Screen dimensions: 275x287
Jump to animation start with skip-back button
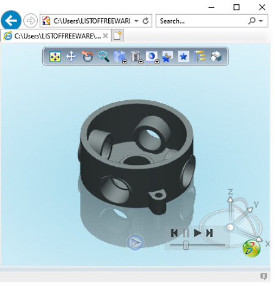(x=174, y=233)
